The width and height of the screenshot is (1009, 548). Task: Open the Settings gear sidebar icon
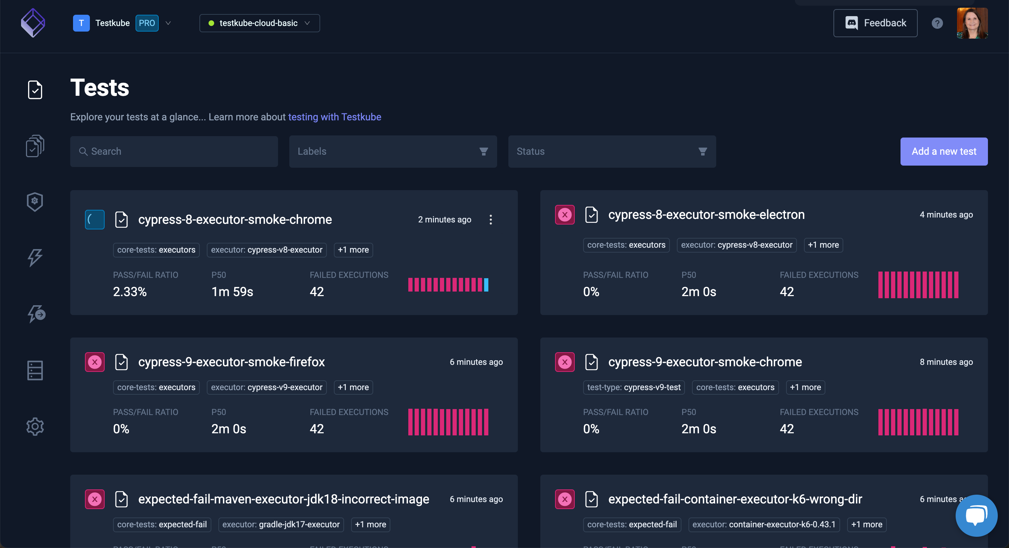[x=35, y=426]
